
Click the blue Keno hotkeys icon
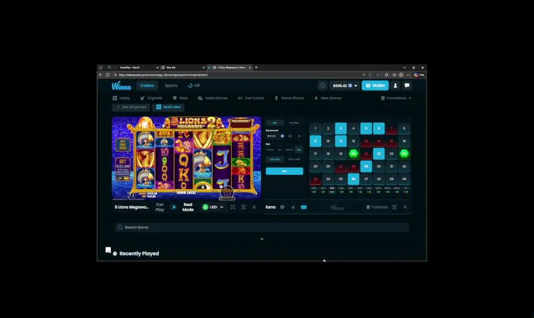pyautogui.click(x=303, y=207)
